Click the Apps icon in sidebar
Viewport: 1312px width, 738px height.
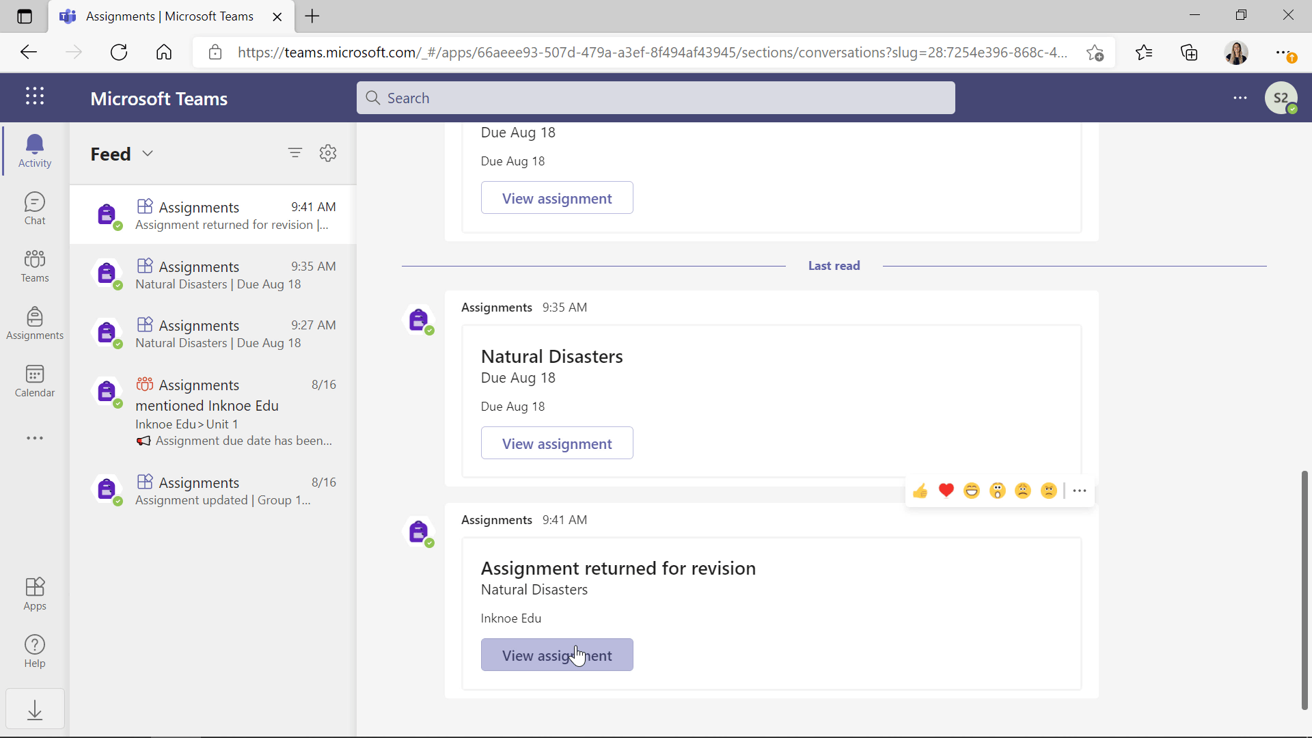(34, 593)
